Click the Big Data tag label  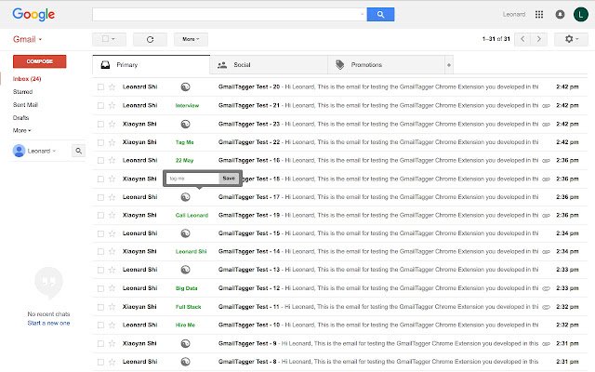[187, 288]
